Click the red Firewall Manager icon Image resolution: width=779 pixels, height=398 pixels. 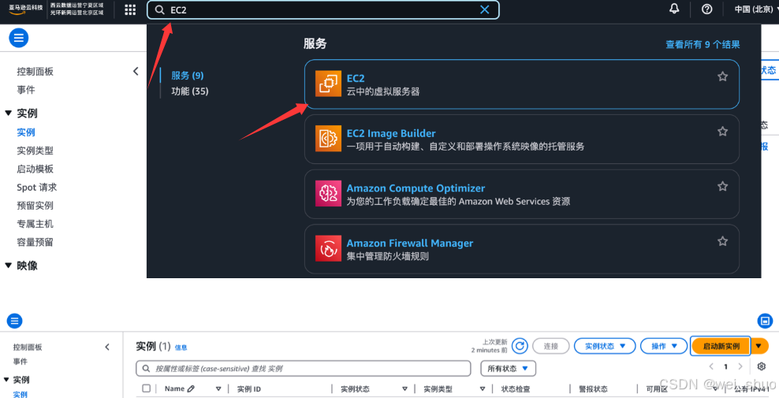[x=328, y=248]
